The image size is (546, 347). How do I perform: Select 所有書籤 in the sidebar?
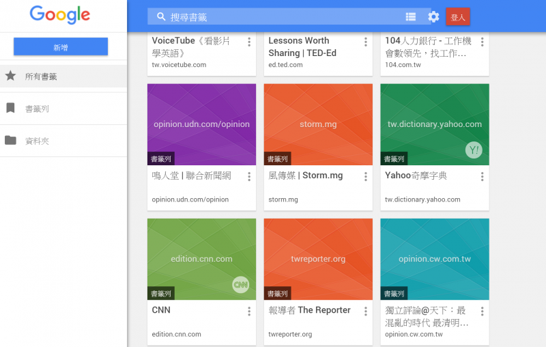click(63, 76)
